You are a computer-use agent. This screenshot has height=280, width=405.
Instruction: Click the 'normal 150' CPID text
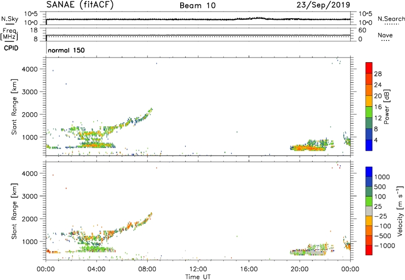pos(66,50)
